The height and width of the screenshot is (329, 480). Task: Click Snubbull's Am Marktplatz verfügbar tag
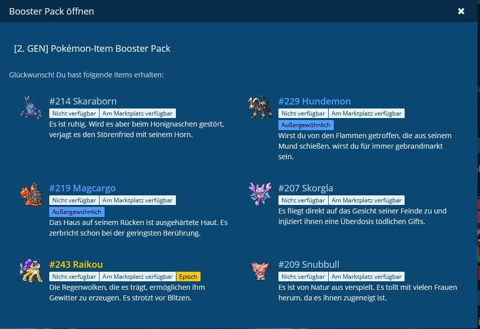click(x=366, y=277)
